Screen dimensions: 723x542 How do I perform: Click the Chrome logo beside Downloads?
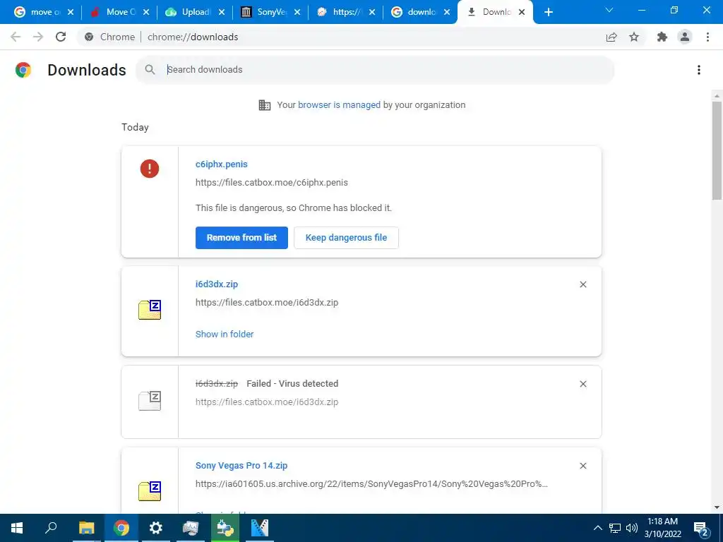point(23,70)
